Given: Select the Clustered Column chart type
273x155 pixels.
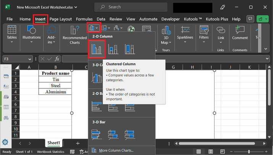Looking at the screenshot, I should (x=96, y=50).
